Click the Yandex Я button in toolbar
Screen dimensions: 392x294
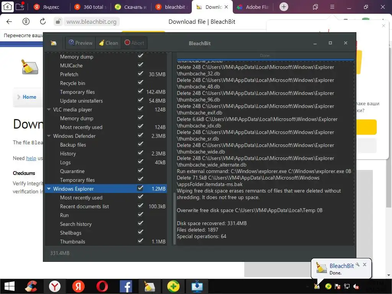click(26, 22)
